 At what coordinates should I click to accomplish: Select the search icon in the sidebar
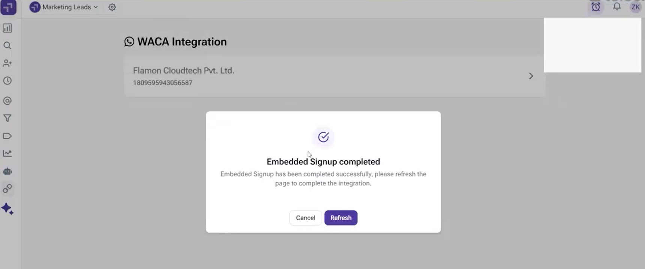click(x=8, y=45)
